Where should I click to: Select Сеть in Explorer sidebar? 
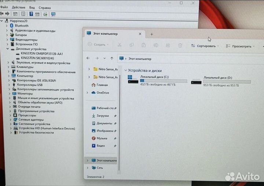[97, 168]
